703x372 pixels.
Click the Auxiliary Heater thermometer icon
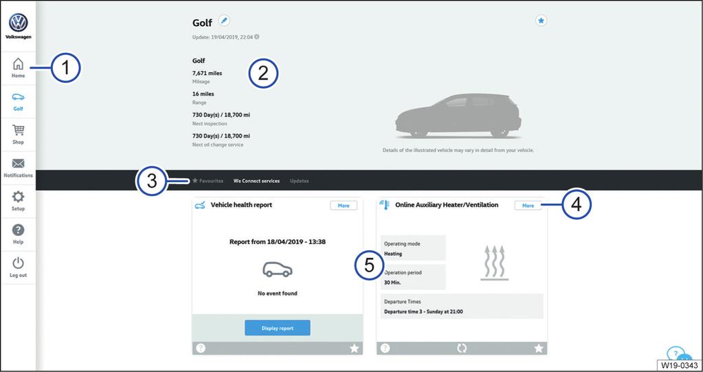pos(385,205)
